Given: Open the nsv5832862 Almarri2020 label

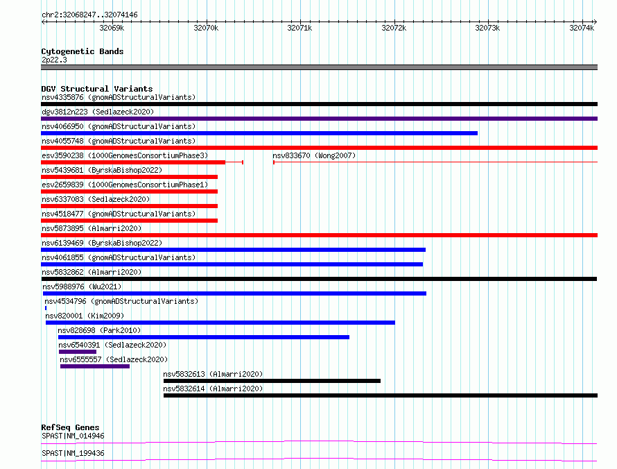Looking at the screenshot, I should 92,272.
